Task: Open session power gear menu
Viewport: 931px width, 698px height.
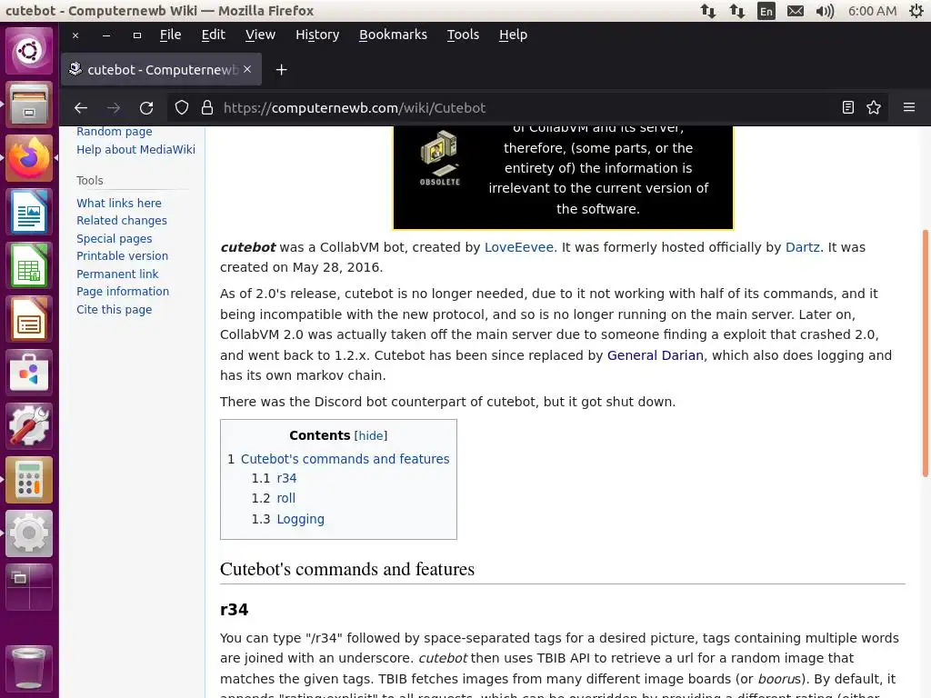Action: pyautogui.click(x=916, y=11)
